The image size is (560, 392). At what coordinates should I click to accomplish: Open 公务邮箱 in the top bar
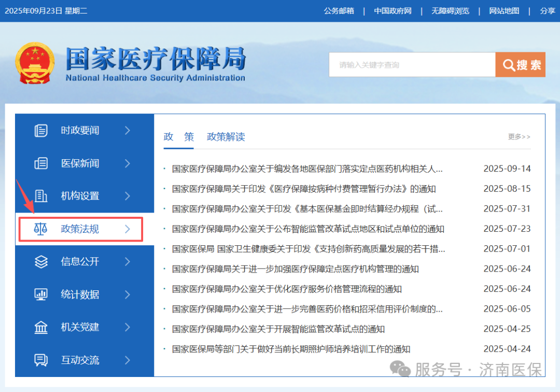tap(339, 11)
